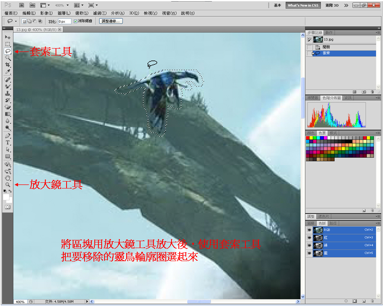
Task: Choose Add to Selection mode button
Action: [x=29, y=21]
